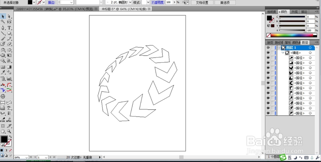The width and height of the screenshot is (321, 162).
Task: Select the Magic Wand tool
Action: pyautogui.click(x=3, y=22)
